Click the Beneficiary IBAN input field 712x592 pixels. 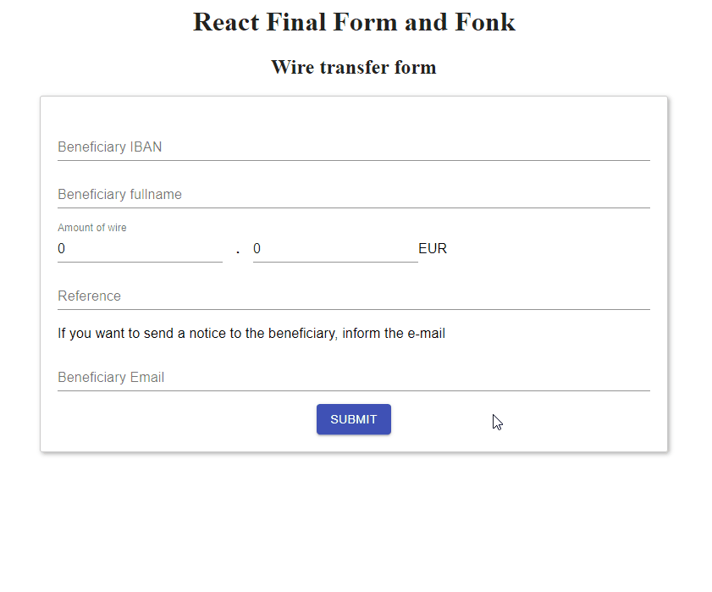(353, 147)
